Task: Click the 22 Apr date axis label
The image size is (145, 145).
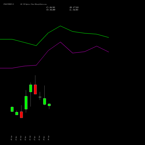Action: [21, 138]
